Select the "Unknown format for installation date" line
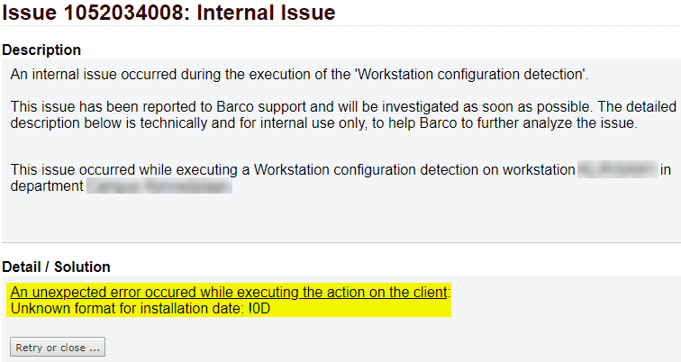The width and height of the screenshot is (681, 362). [141, 309]
